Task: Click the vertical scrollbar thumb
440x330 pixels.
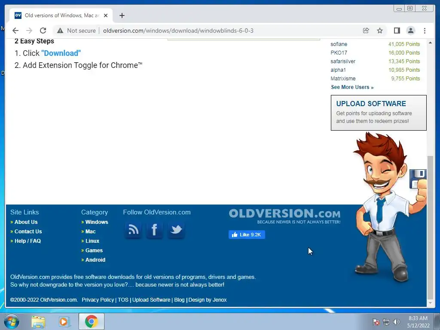Action: 430,227
